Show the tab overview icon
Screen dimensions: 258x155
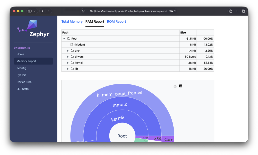pos(243,11)
